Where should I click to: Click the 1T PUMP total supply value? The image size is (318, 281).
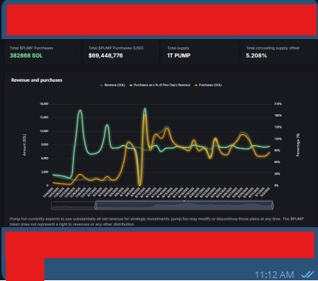tap(179, 55)
